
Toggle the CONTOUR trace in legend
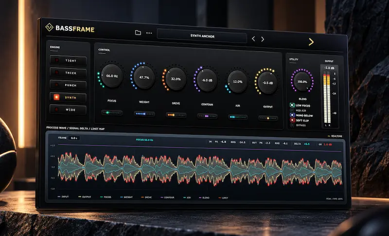pos(167,198)
